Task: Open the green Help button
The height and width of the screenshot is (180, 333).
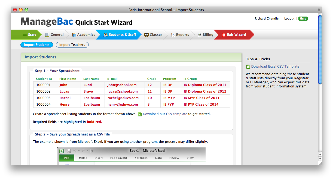Action: (x=303, y=19)
